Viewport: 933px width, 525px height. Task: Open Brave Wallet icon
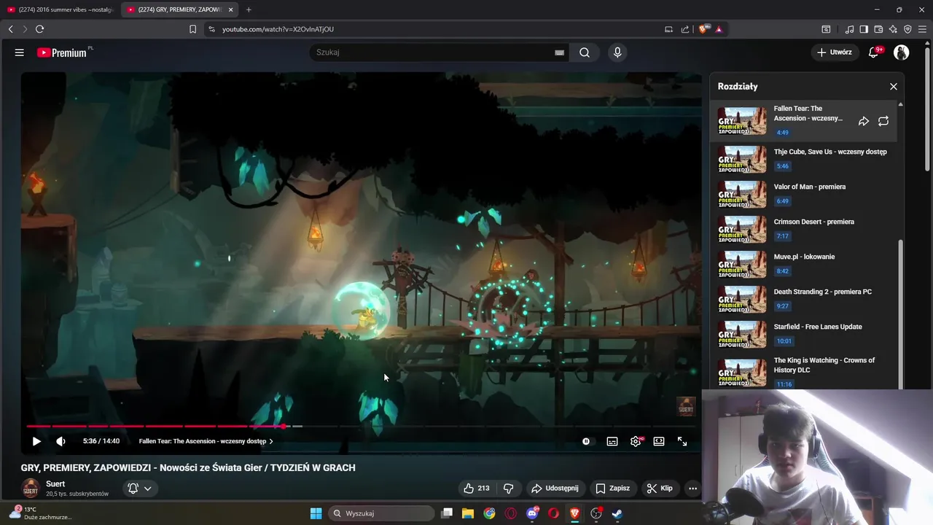pos(878,29)
